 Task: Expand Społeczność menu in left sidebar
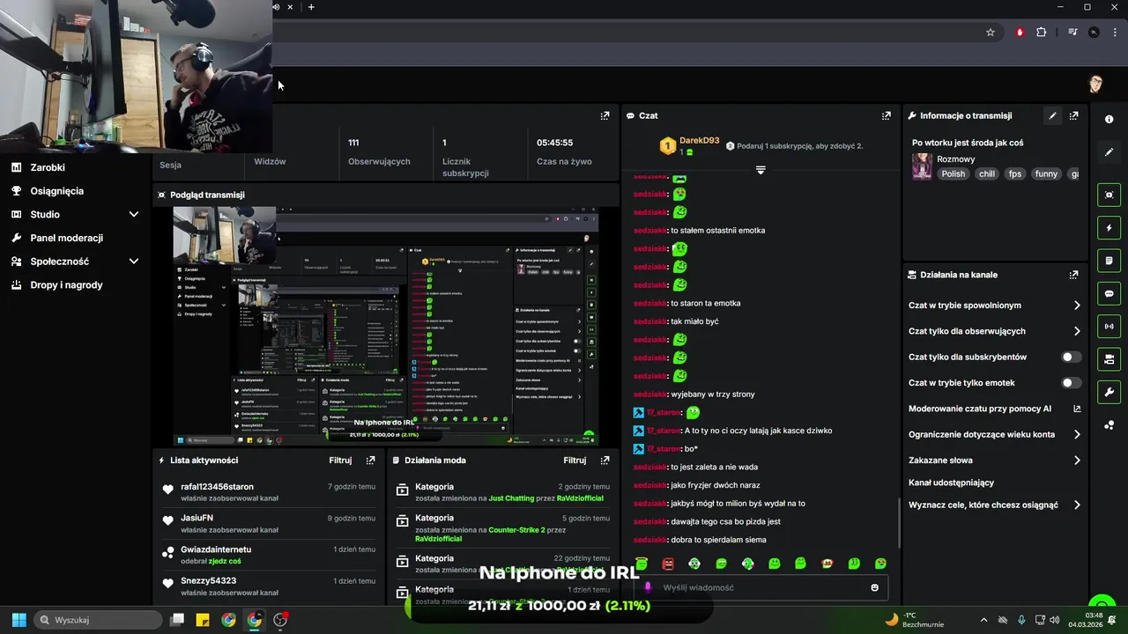[x=134, y=262]
